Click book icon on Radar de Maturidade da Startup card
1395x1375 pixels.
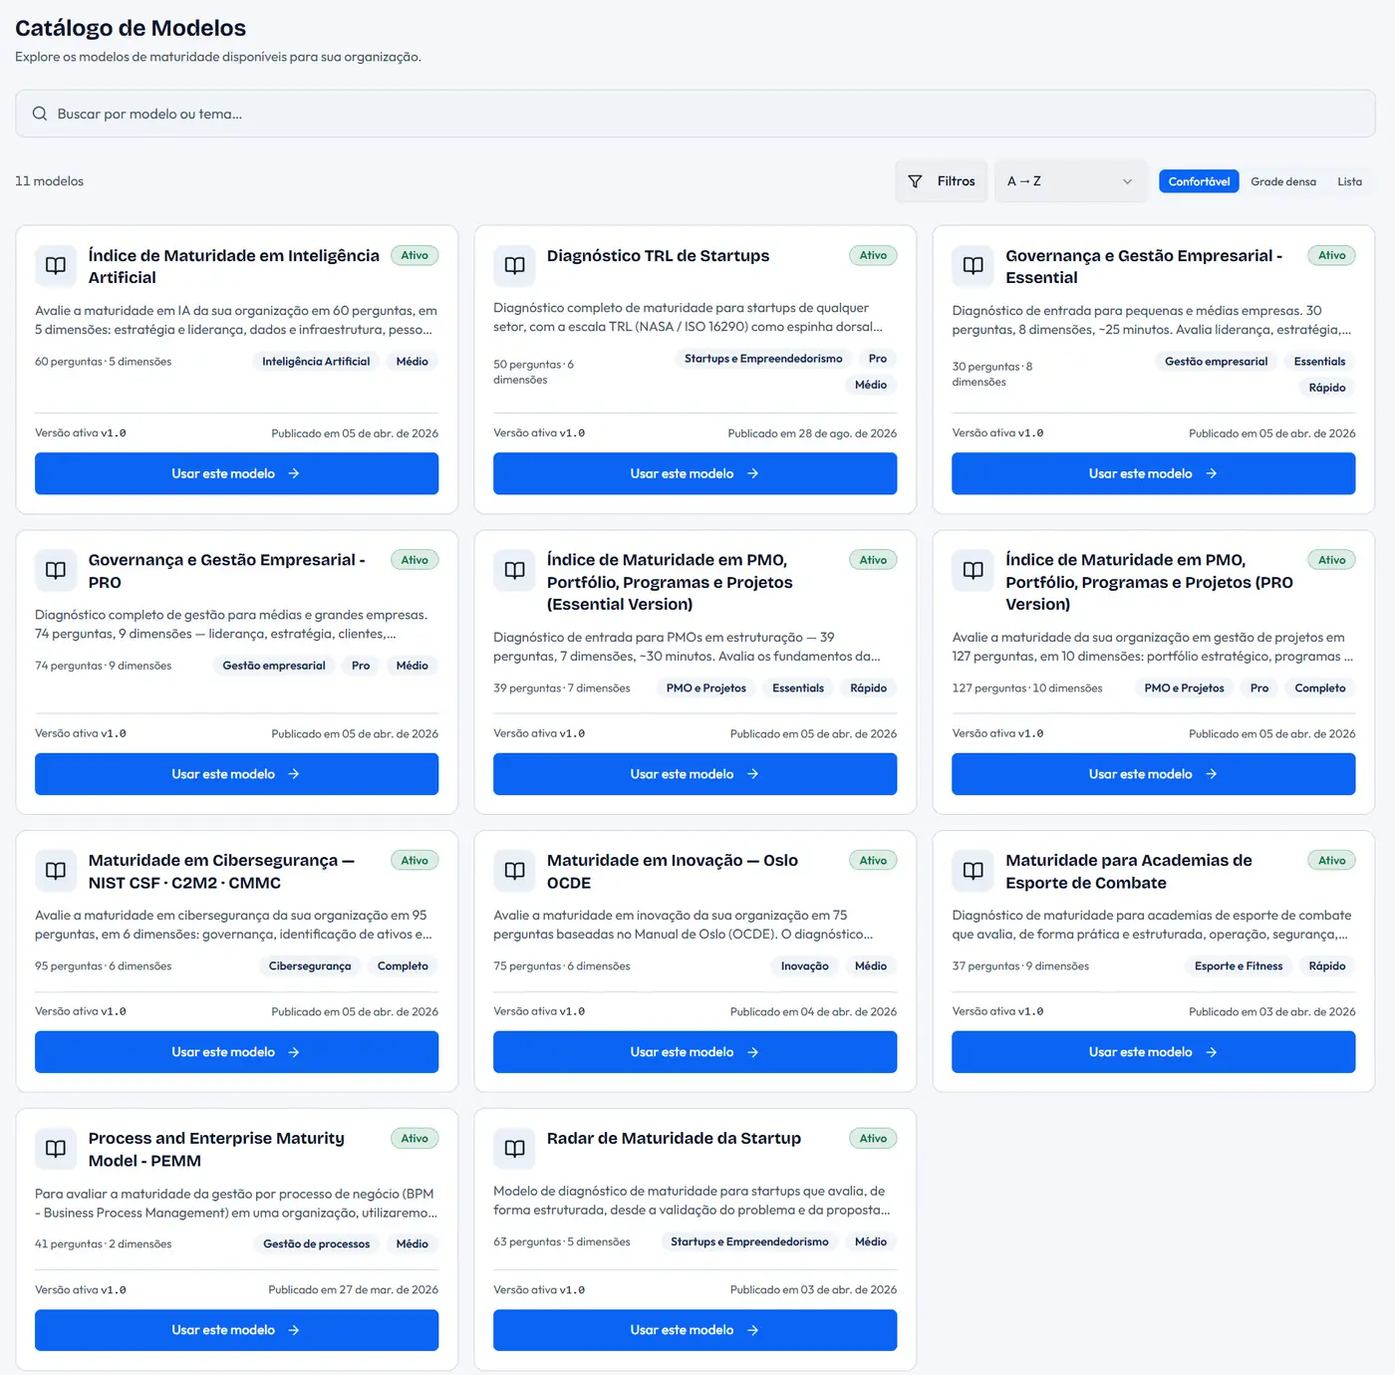(x=514, y=1148)
